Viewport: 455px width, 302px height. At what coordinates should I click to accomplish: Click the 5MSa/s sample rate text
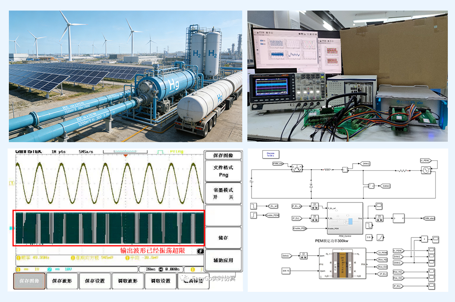[x=86, y=151]
